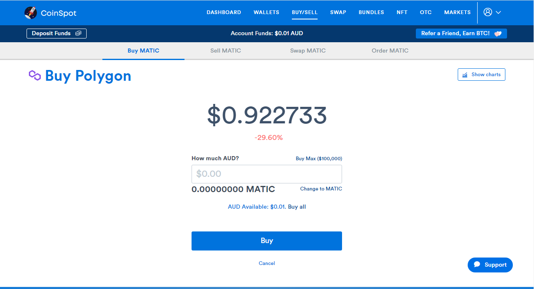Click the Show charts button

[x=481, y=75]
